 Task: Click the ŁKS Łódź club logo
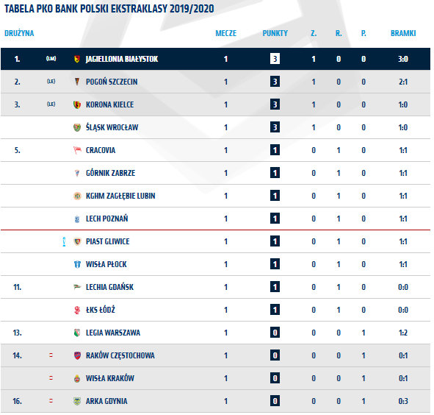tap(77, 310)
